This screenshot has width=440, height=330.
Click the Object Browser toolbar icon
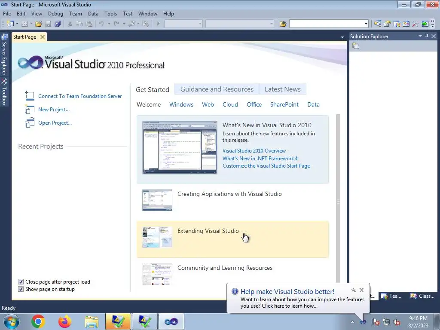click(x=406, y=24)
